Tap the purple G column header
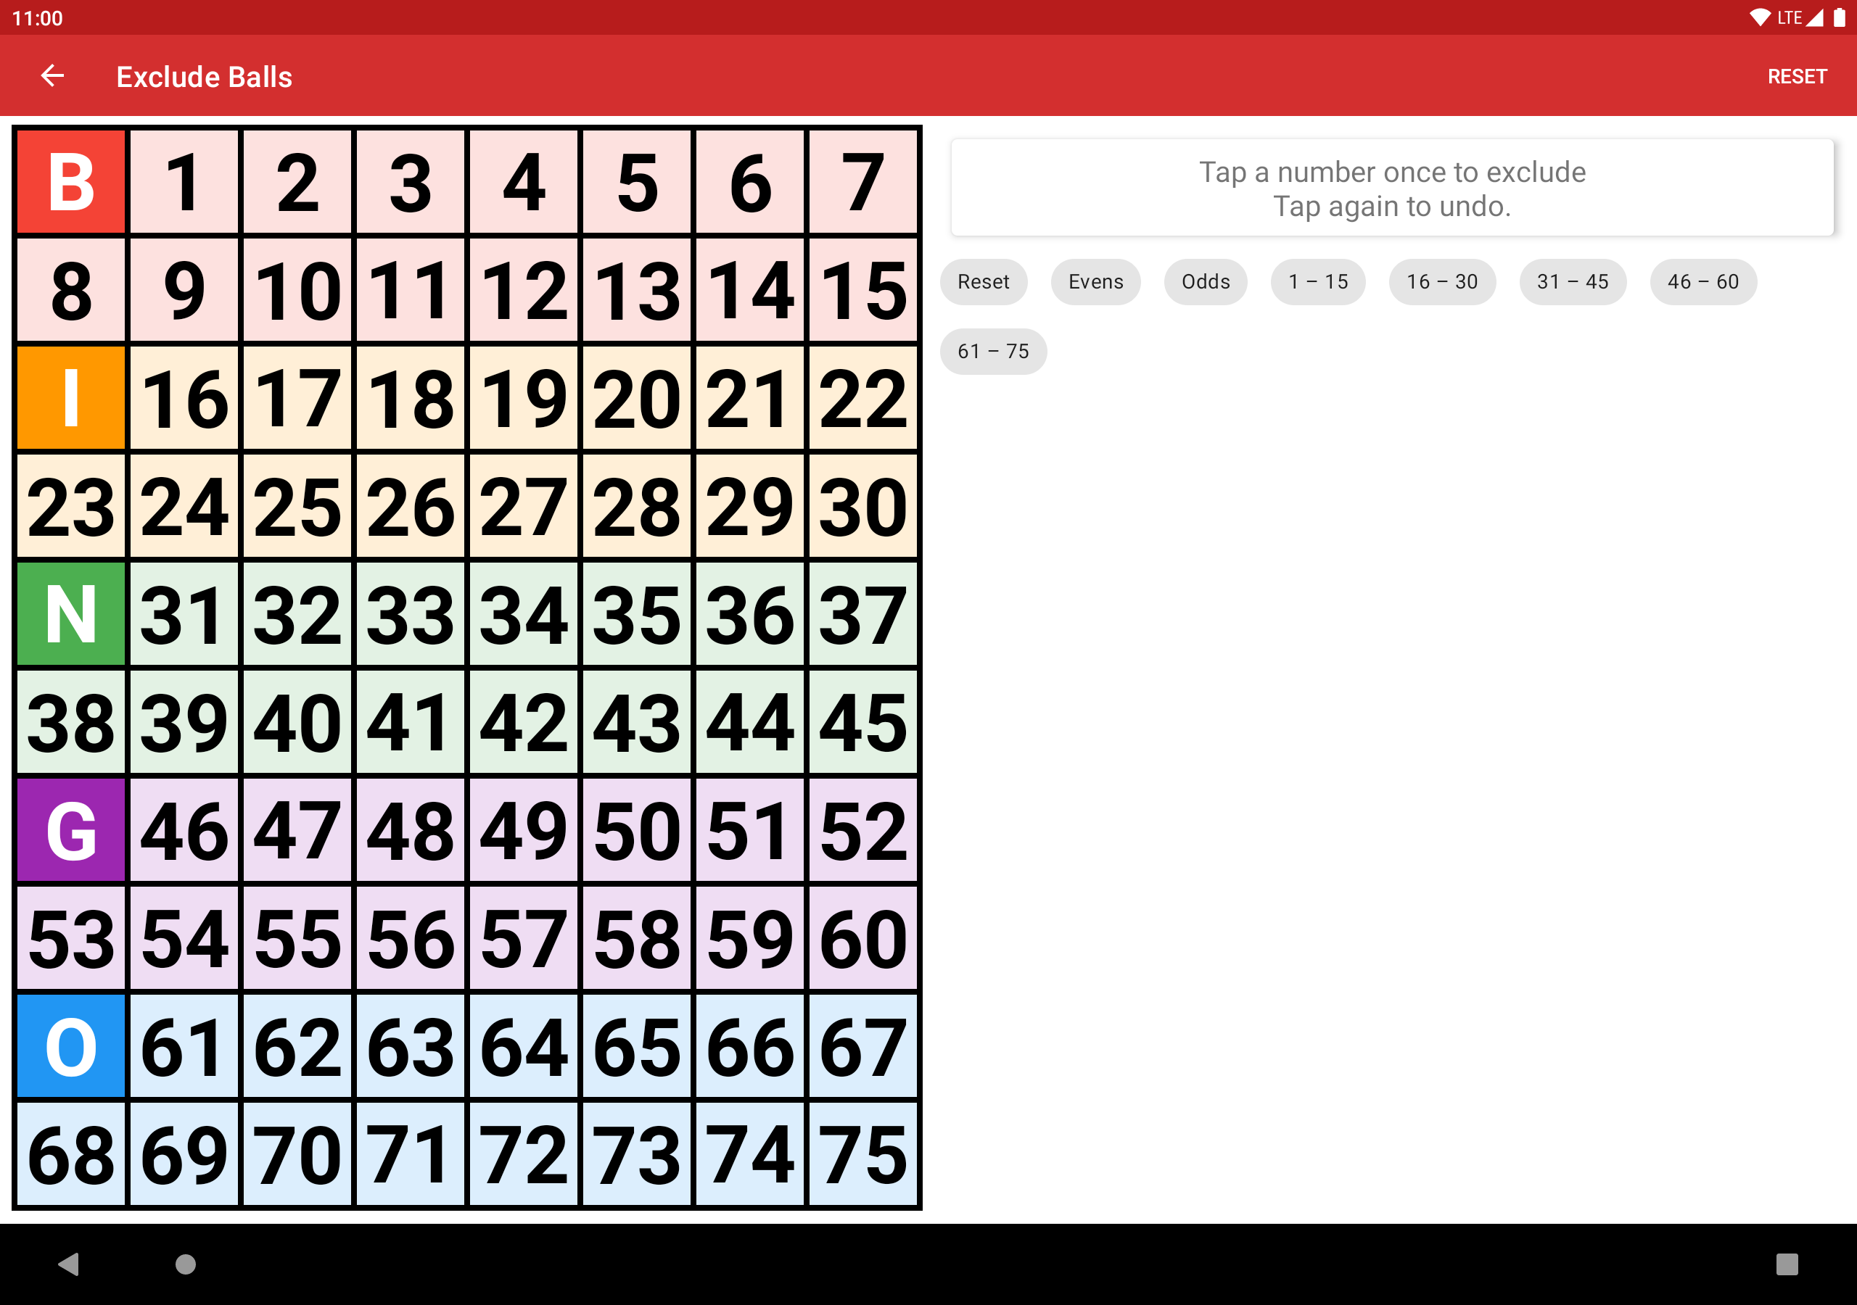This screenshot has height=1305, width=1857. [x=71, y=830]
